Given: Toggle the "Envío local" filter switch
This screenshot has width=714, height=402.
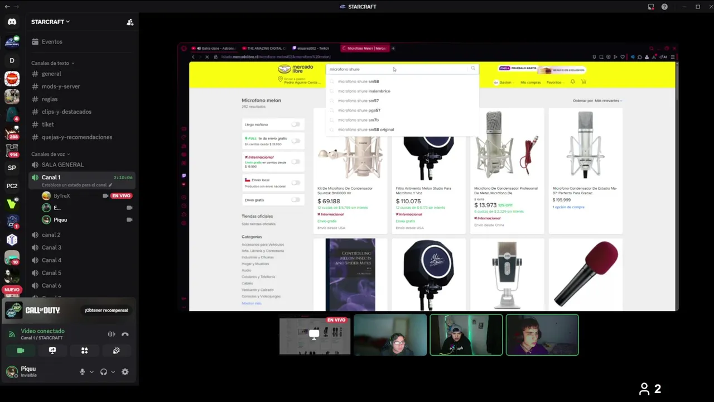Looking at the screenshot, I should tap(295, 183).
